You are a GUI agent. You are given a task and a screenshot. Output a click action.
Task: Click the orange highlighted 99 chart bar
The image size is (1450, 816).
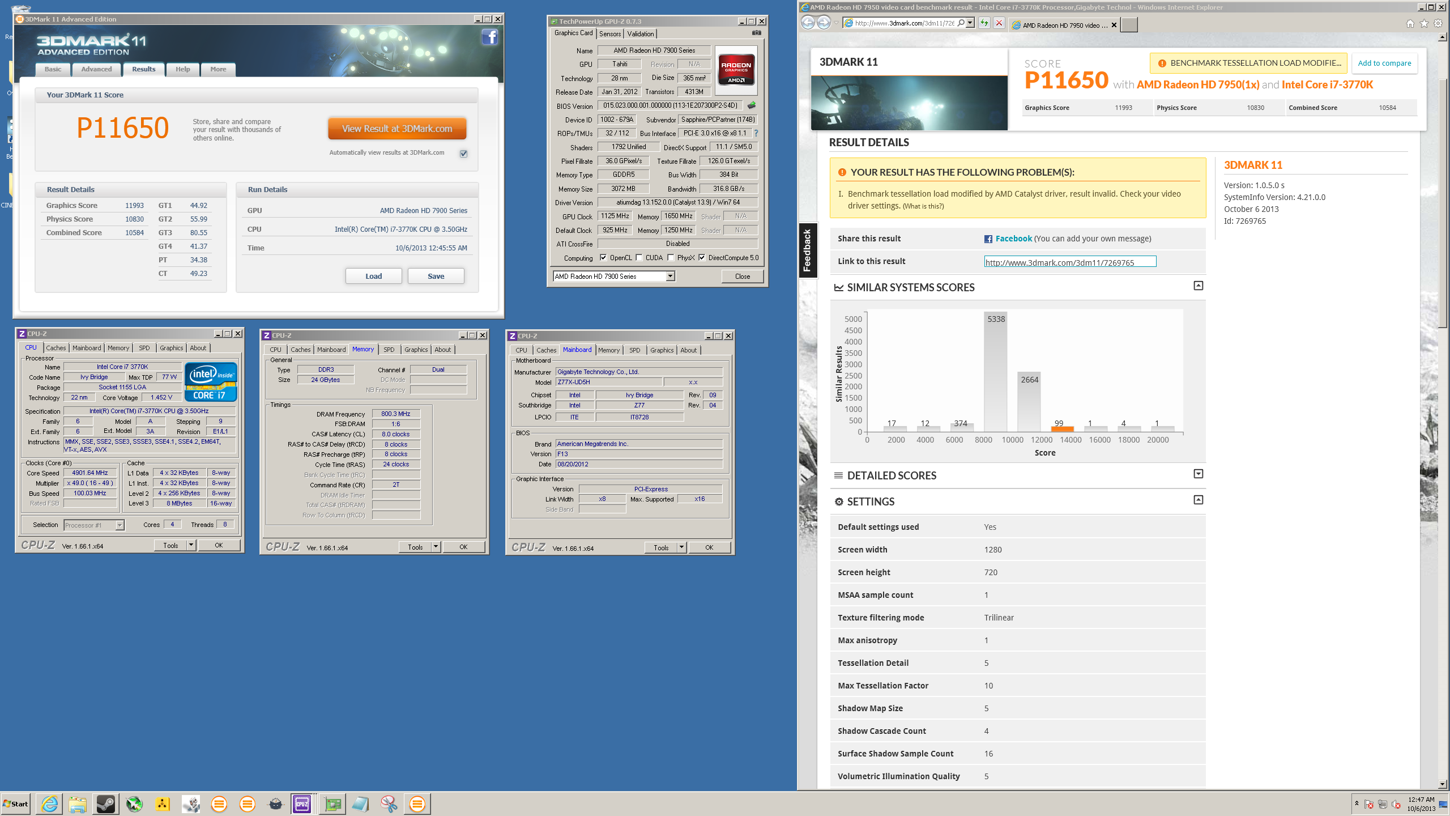click(x=1063, y=429)
